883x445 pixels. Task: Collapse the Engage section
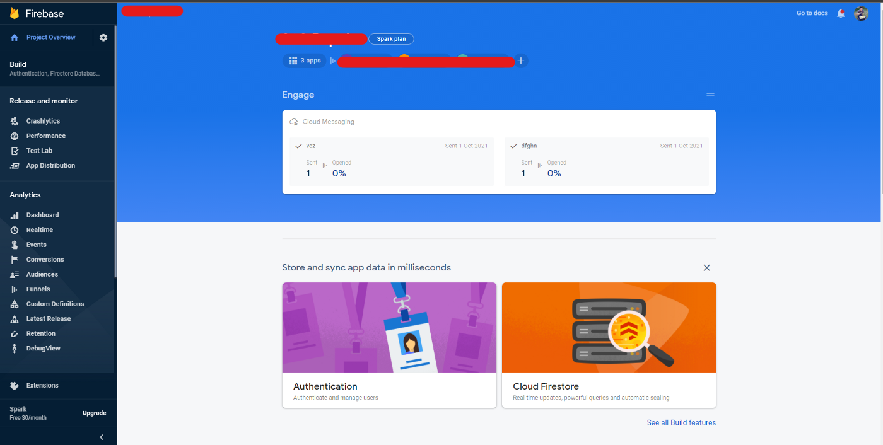point(710,95)
